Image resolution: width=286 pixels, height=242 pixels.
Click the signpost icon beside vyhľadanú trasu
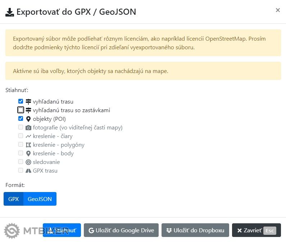(x=28, y=102)
